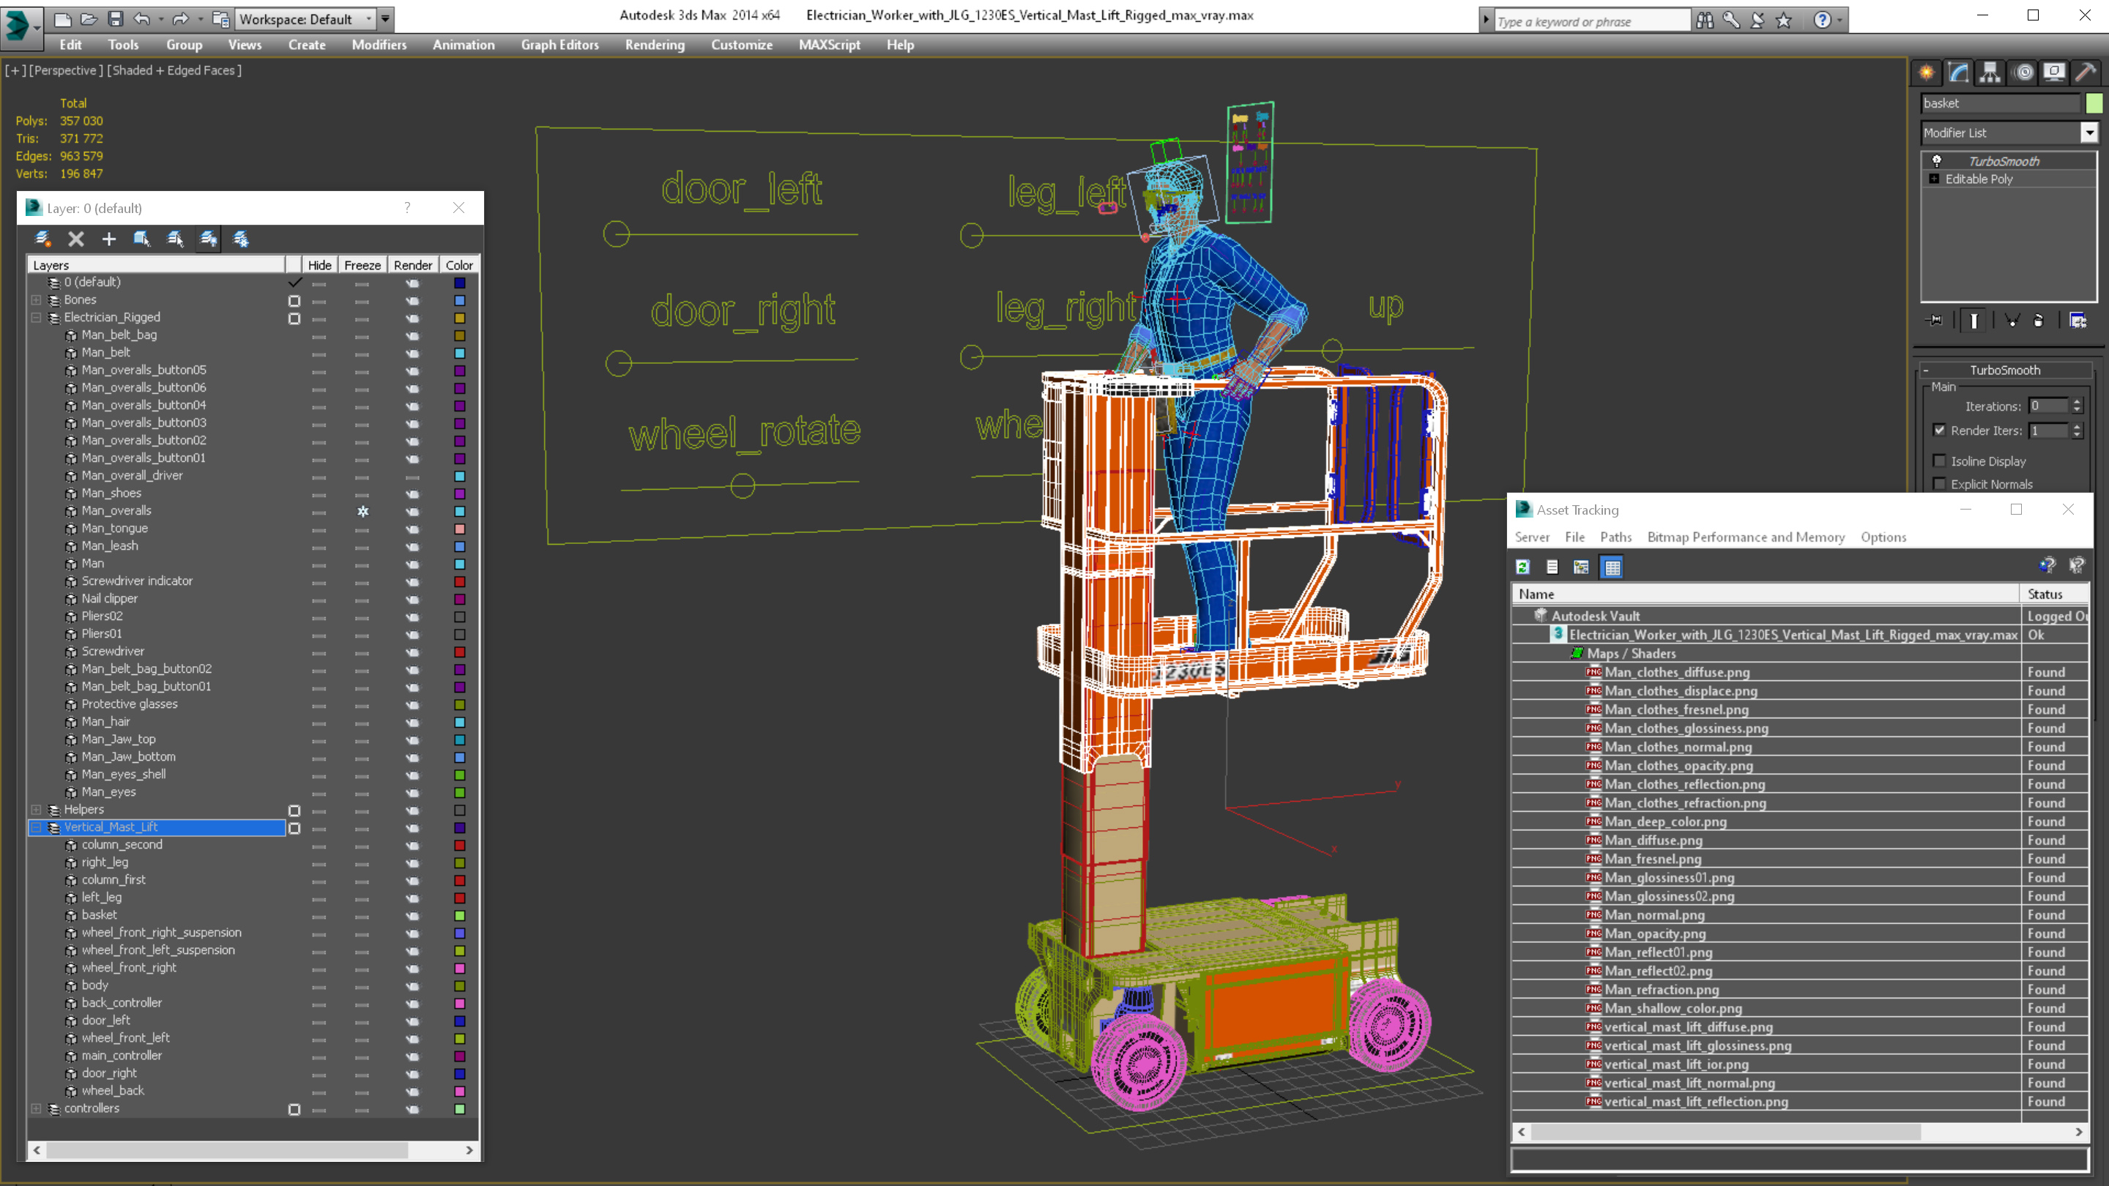Viewport: 2109px width, 1186px height.
Task: Open the Modifiers menu
Action: (379, 45)
